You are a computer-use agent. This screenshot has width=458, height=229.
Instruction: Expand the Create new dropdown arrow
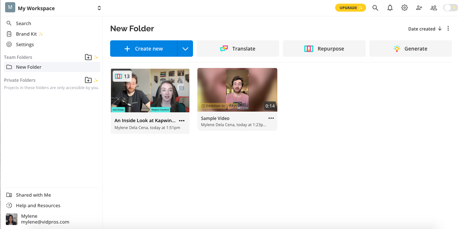[185, 49]
